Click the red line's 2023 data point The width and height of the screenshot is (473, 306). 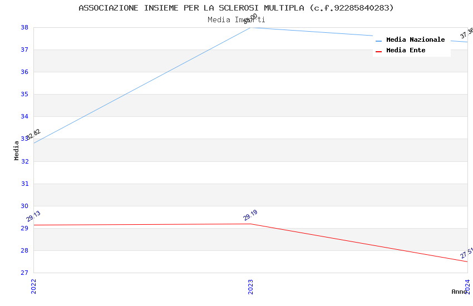pos(250,224)
